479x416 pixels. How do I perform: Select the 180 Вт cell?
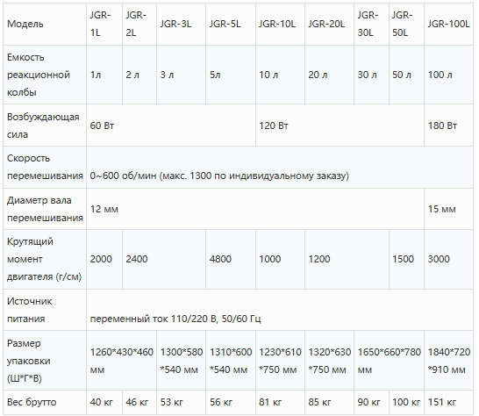click(x=448, y=126)
